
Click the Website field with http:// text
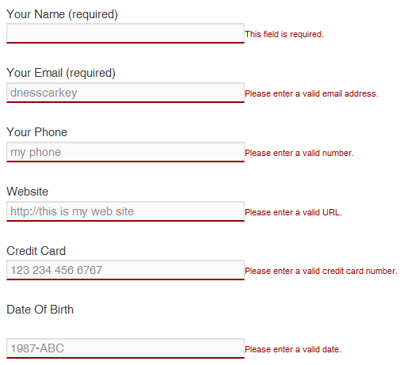tap(125, 211)
